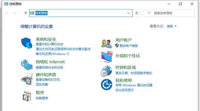Click the 更改帐户类型 link
200x111 pixels.
click(129, 46)
